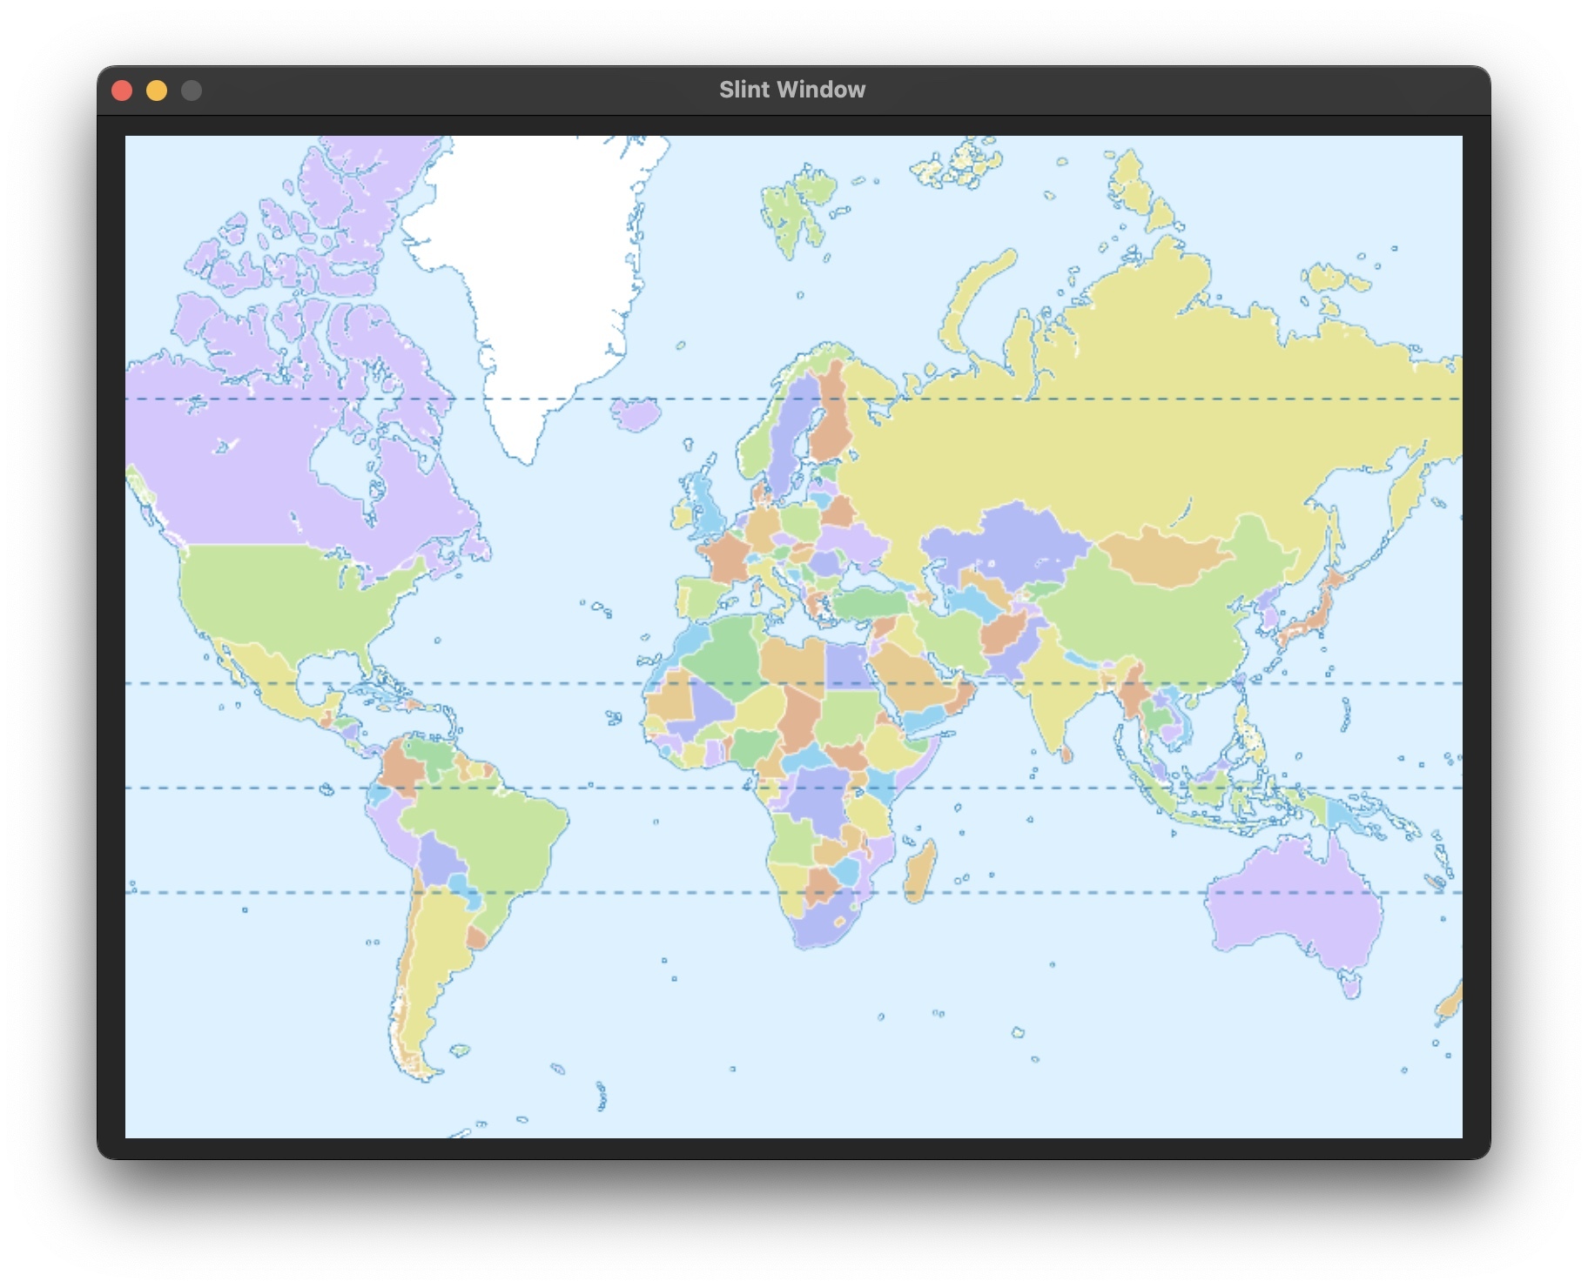This screenshot has height=1288, width=1588.
Task: Select the island of Madagascar
Action: (920, 870)
